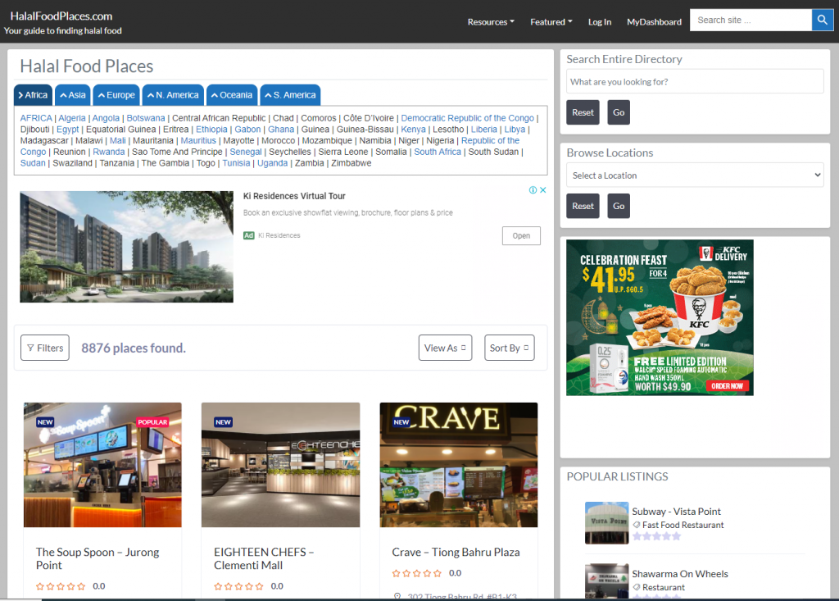
Task: Open the Mauritius country link
Action: pos(198,140)
